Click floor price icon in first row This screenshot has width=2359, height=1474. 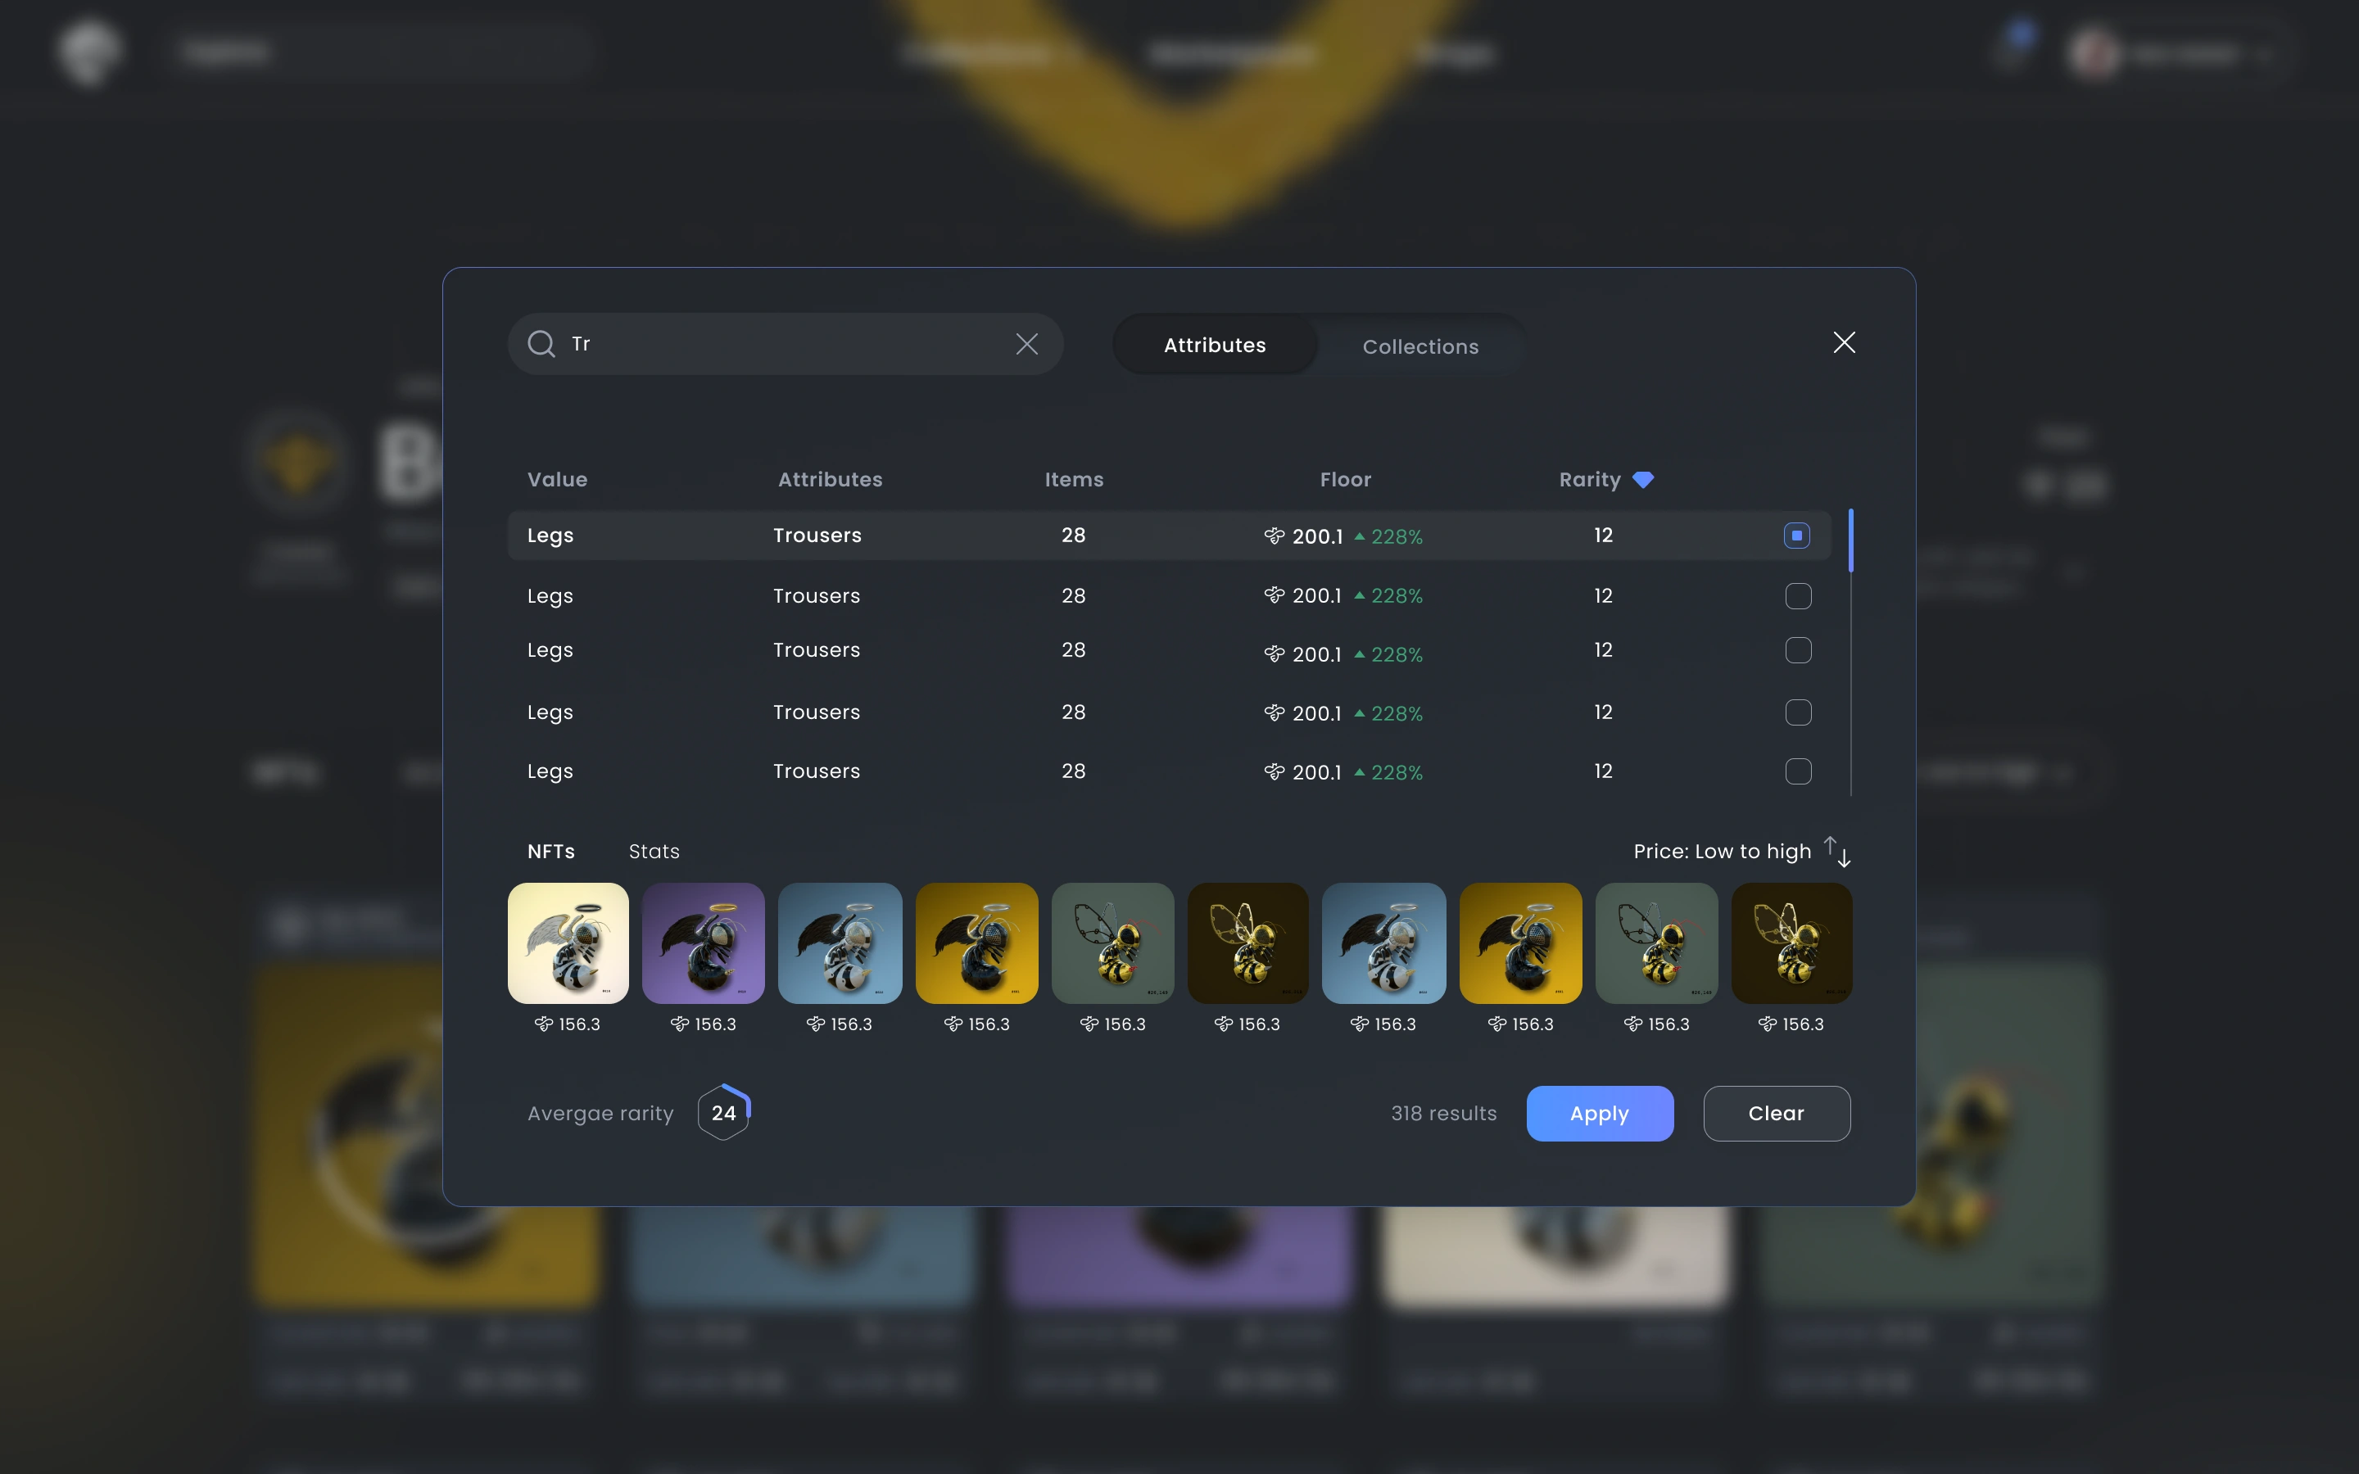pyautogui.click(x=1274, y=536)
